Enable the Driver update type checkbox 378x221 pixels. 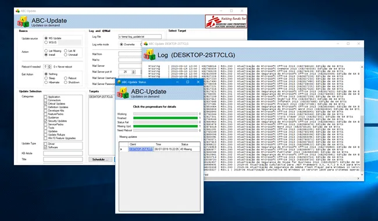coord(45,144)
